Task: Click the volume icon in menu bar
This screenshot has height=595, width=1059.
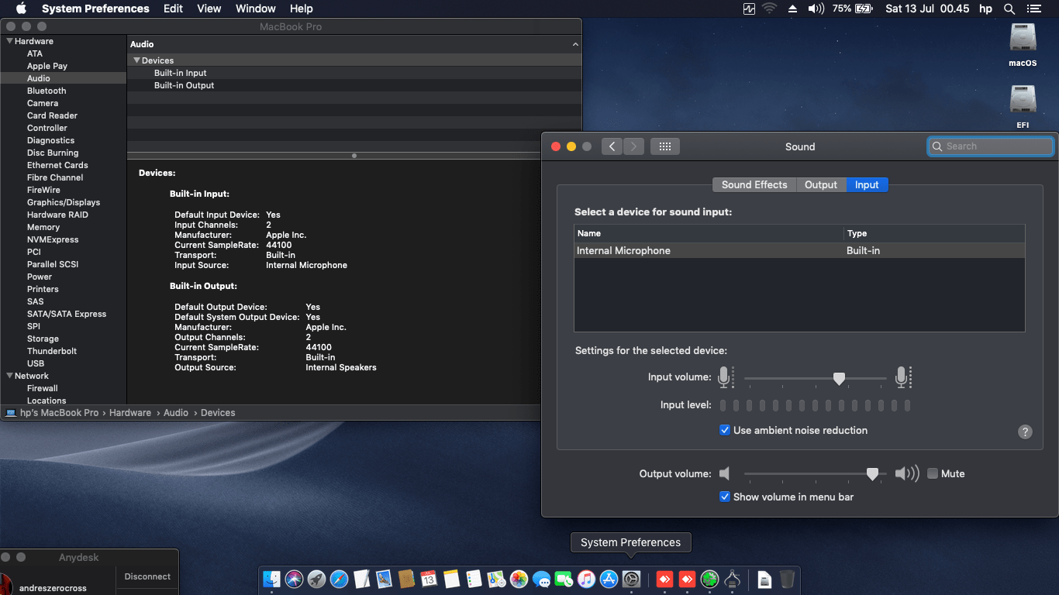Action: pyautogui.click(x=816, y=9)
